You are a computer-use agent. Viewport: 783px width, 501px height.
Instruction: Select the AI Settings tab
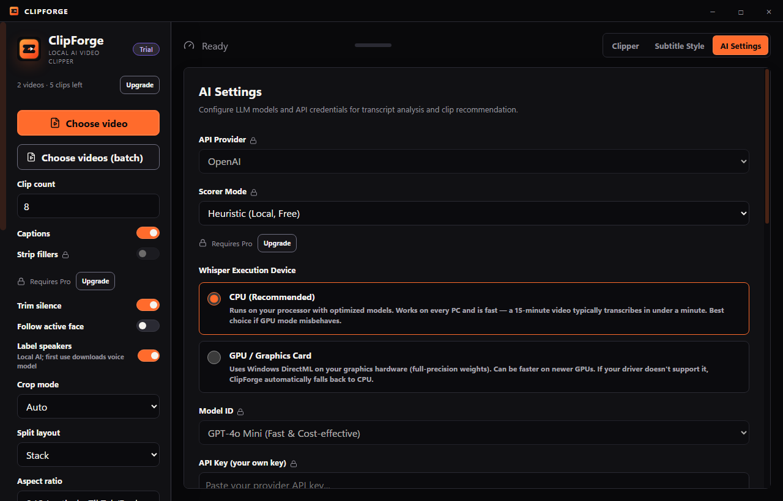tap(741, 46)
